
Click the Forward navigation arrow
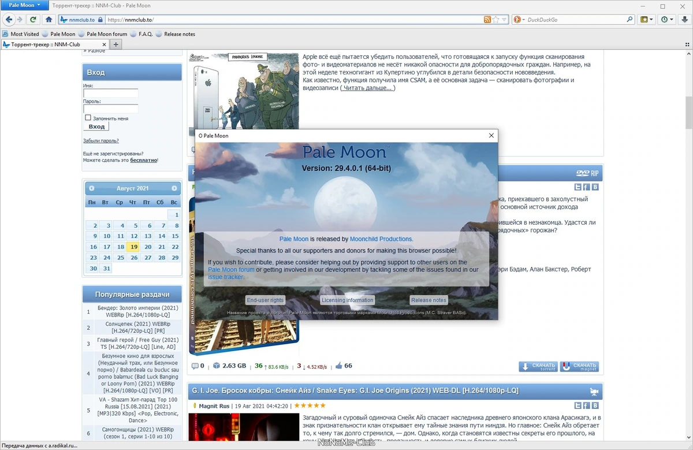21,19
